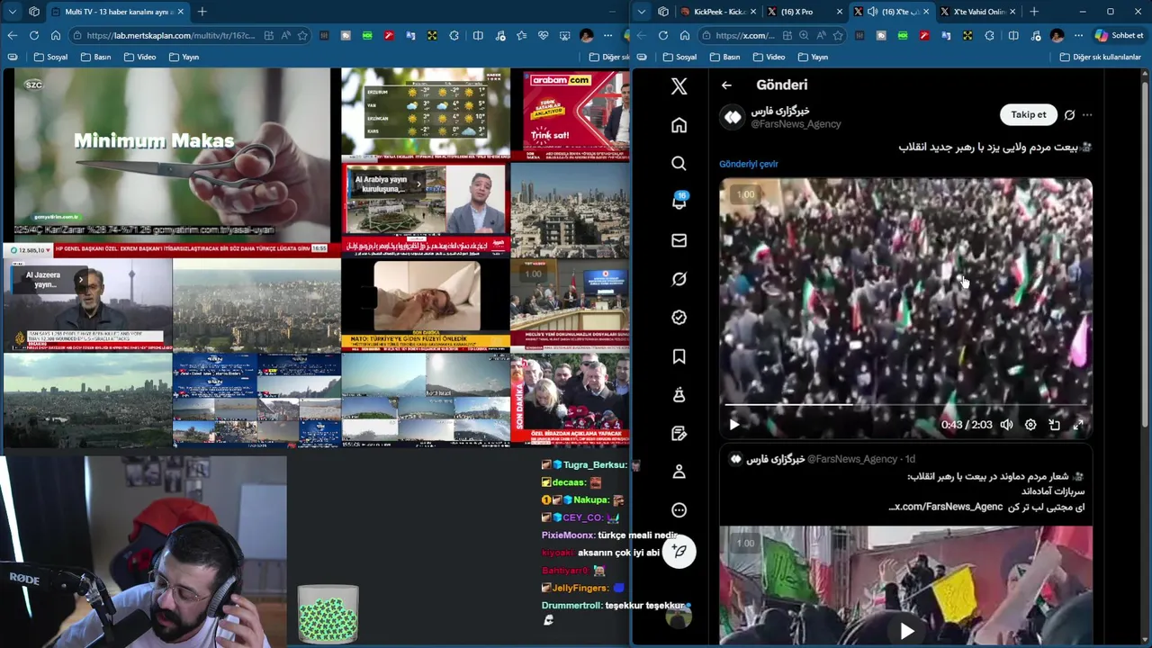Open Bookmarks icon in X sidebar
This screenshot has width=1152, height=648.
tap(679, 356)
